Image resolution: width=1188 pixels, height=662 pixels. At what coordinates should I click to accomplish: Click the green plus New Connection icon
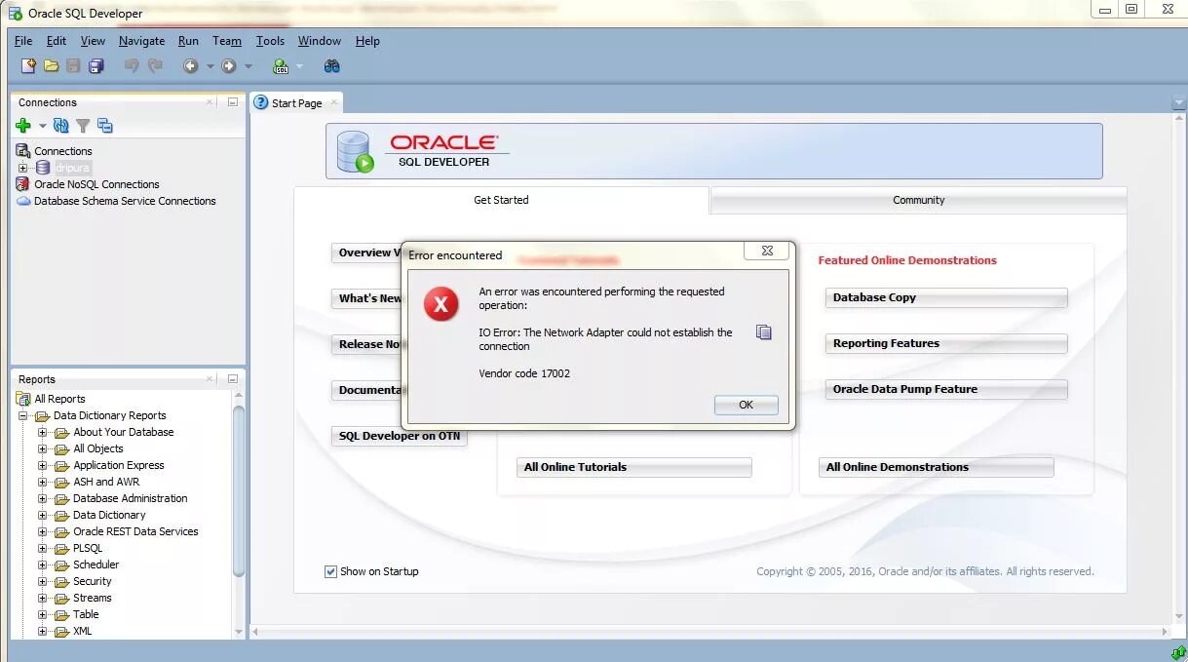tap(23, 126)
